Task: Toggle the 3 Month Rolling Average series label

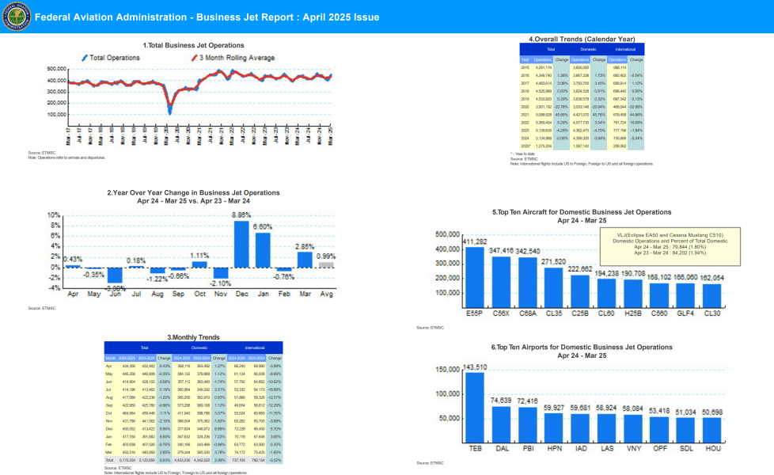Action: click(230, 58)
